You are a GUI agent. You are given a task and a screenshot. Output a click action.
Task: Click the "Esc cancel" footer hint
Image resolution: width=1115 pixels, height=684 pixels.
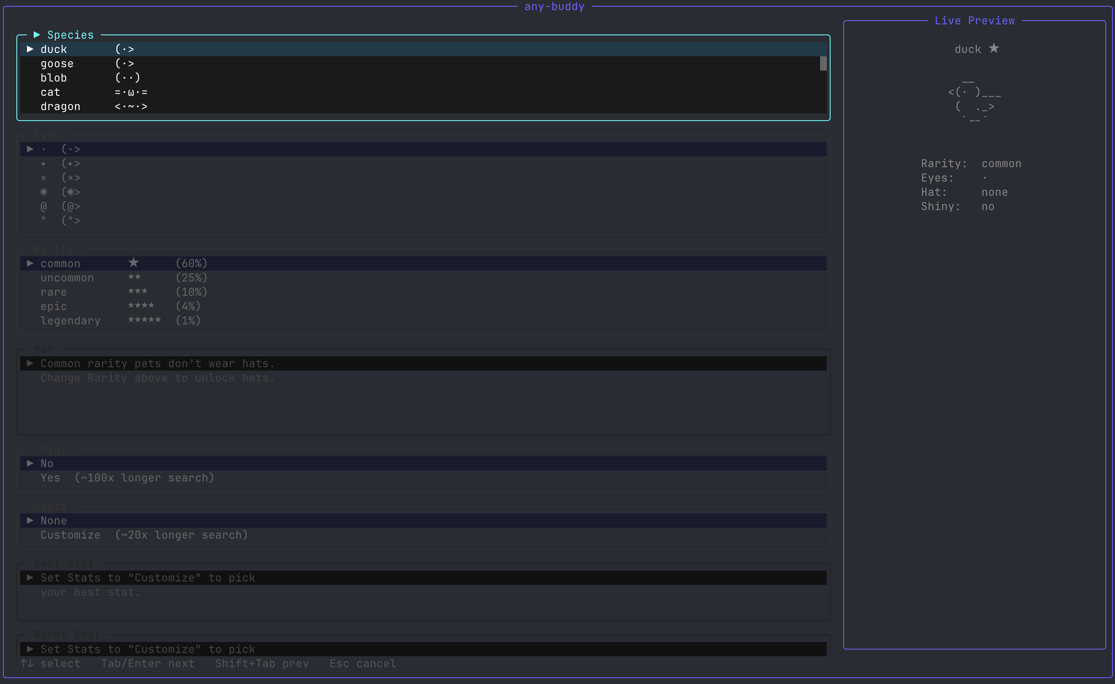[x=363, y=664]
